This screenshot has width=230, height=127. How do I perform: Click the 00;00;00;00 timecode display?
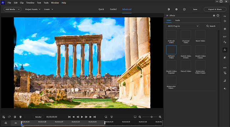[x=52, y=117]
